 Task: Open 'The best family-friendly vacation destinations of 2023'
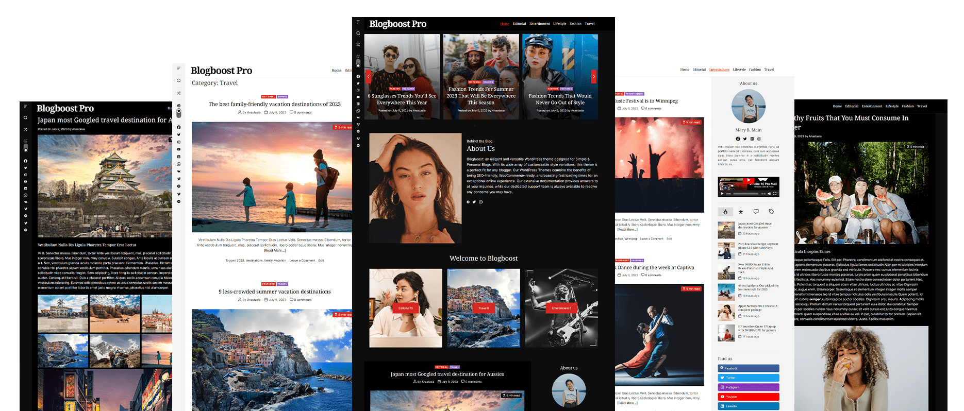point(274,104)
